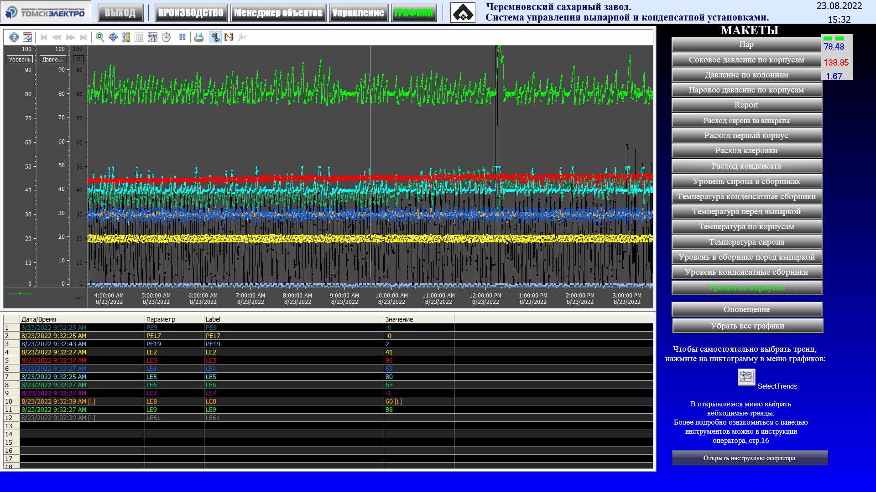Click the trend help question-mark icon
This screenshot has width=876, height=492.
pyautogui.click(x=14, y=37)
